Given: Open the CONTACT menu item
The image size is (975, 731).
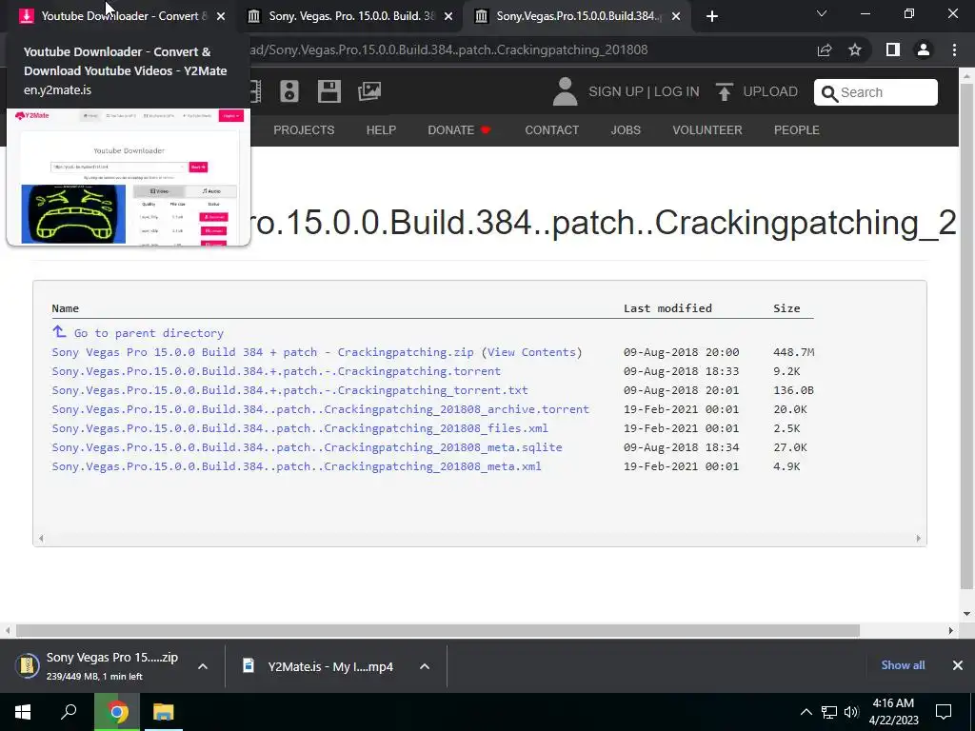Looking at the screenshot, I should coord(551,129).
